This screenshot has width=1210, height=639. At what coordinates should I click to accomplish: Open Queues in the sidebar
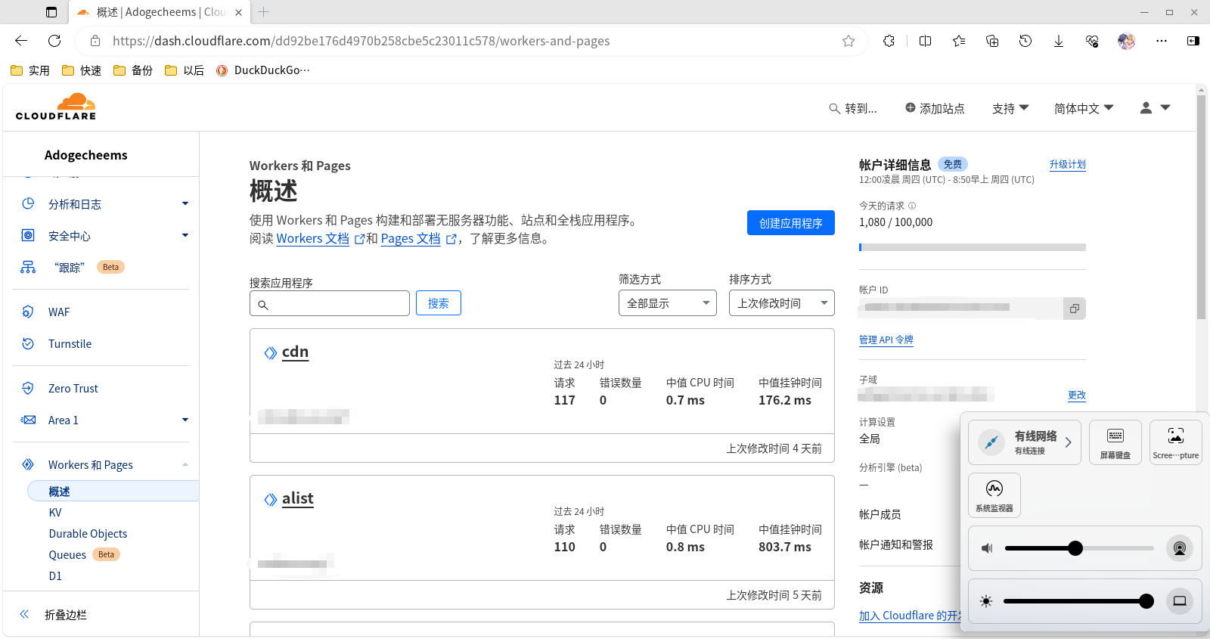pos(67,555)
